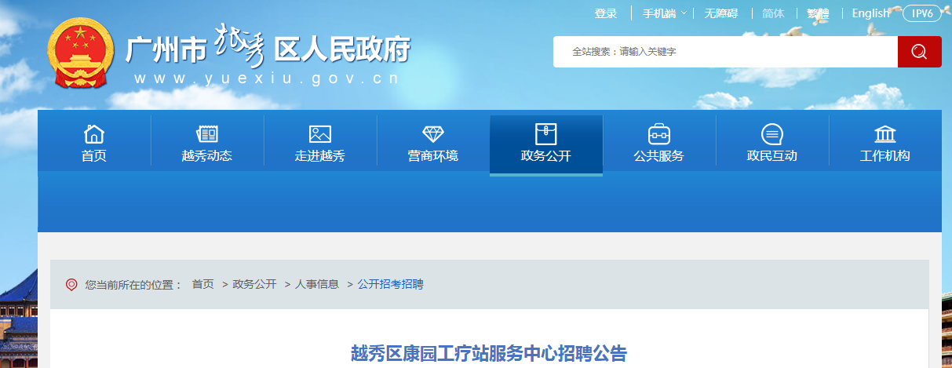This screenshot has height=368, width=952.
Task: Open the 手机端 link
Action: pos(659,13)
